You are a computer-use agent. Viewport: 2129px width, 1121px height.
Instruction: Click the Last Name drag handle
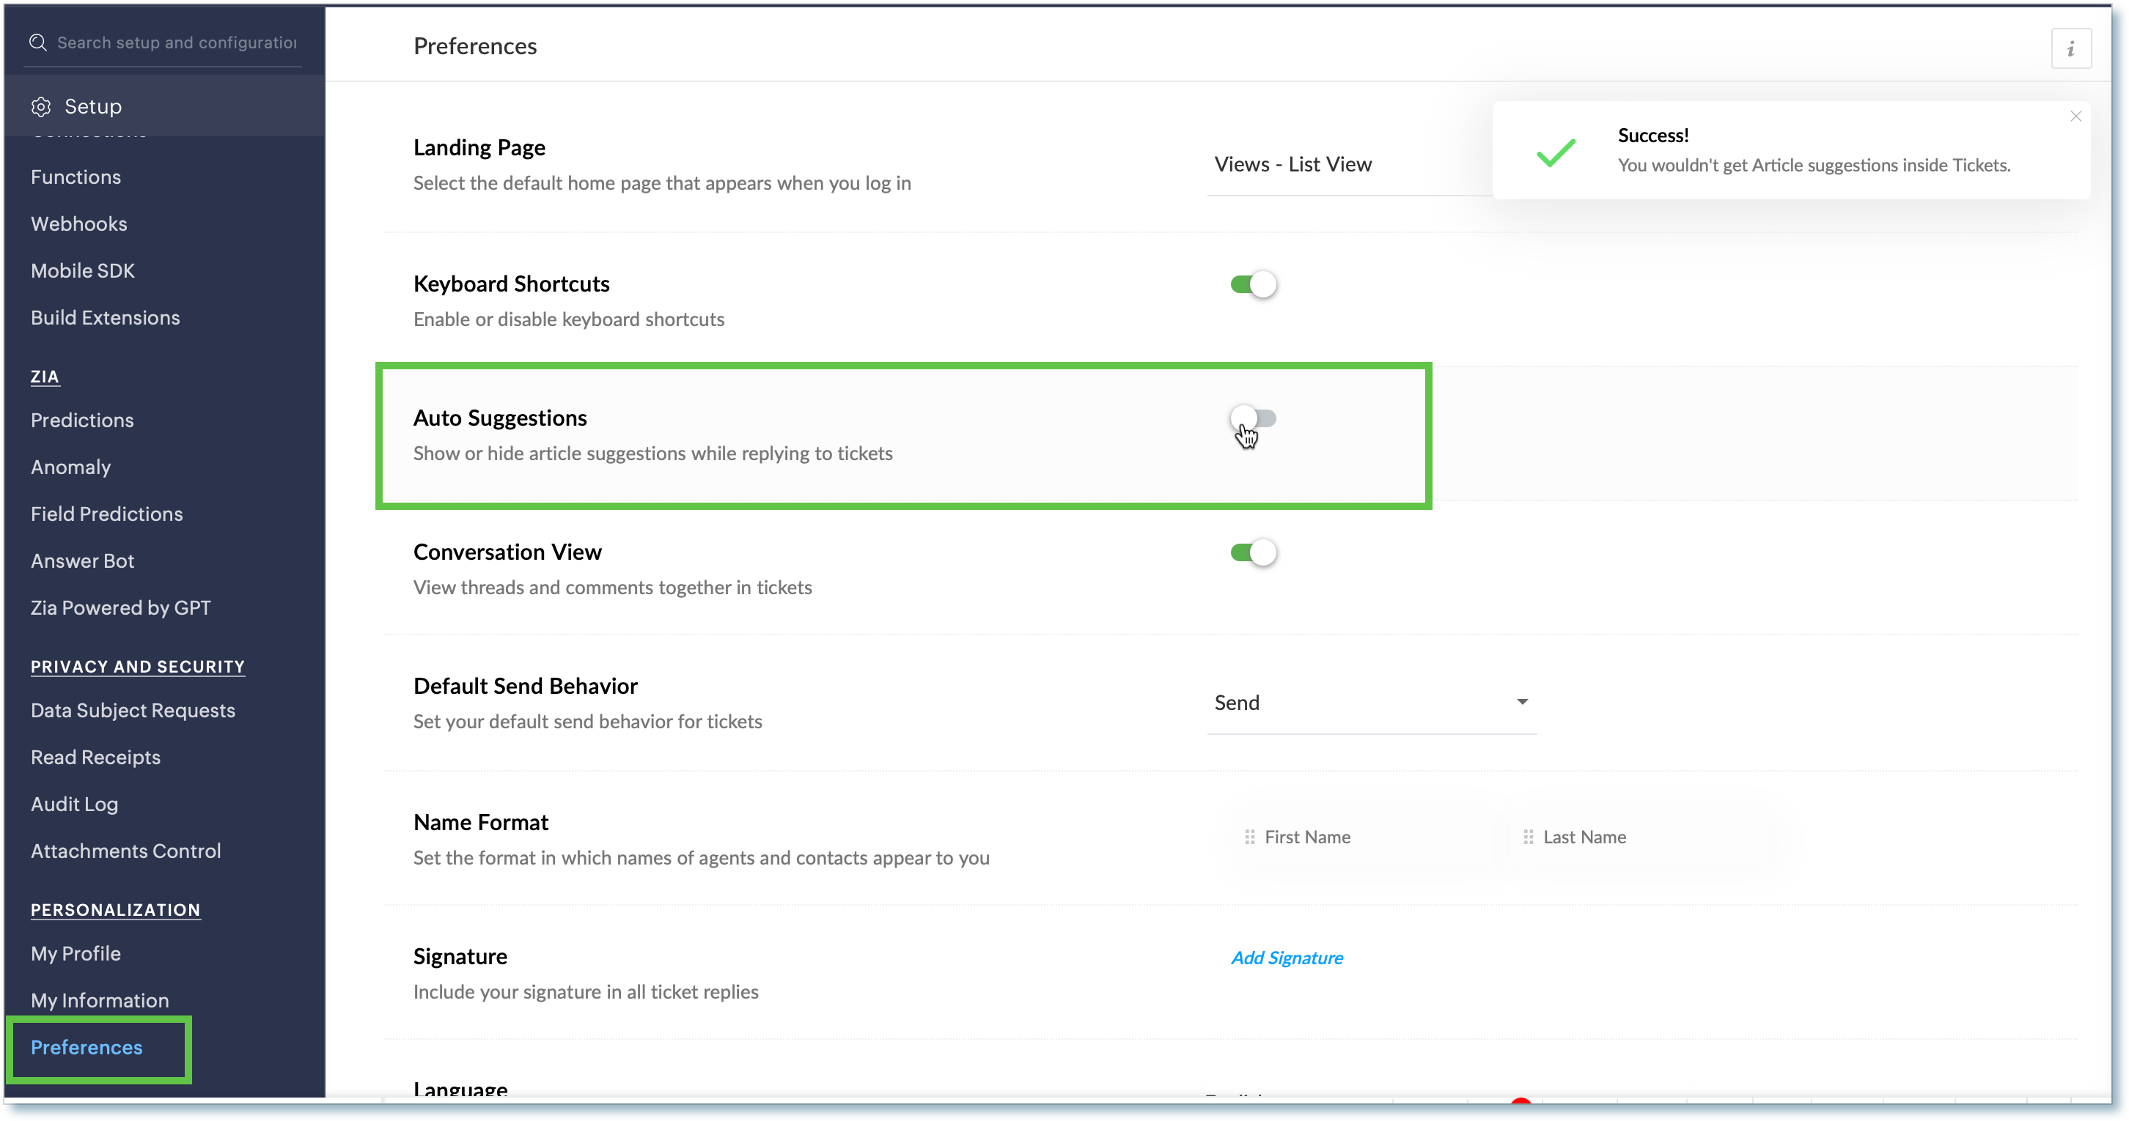click(x=1528, y=837)
